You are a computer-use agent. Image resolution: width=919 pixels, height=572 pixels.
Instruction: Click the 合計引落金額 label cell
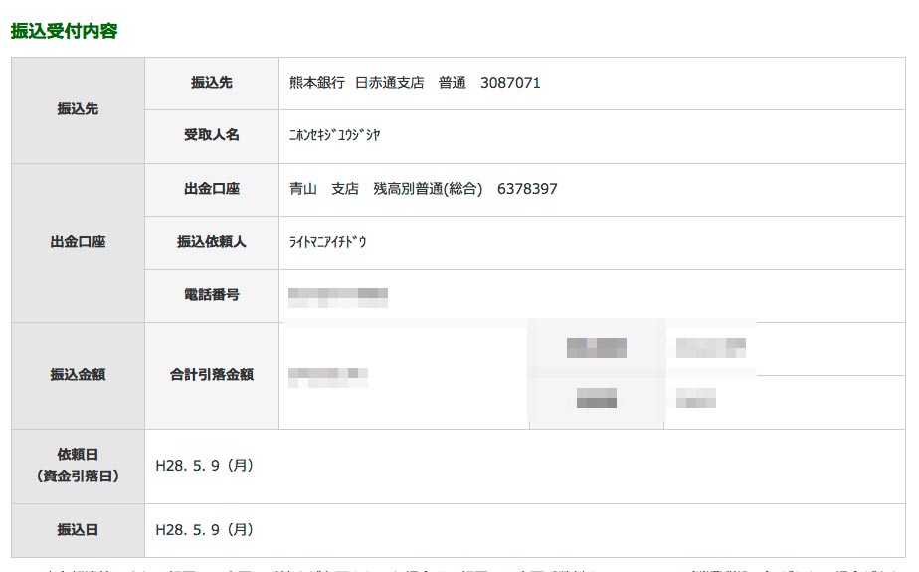click(212, 375)
